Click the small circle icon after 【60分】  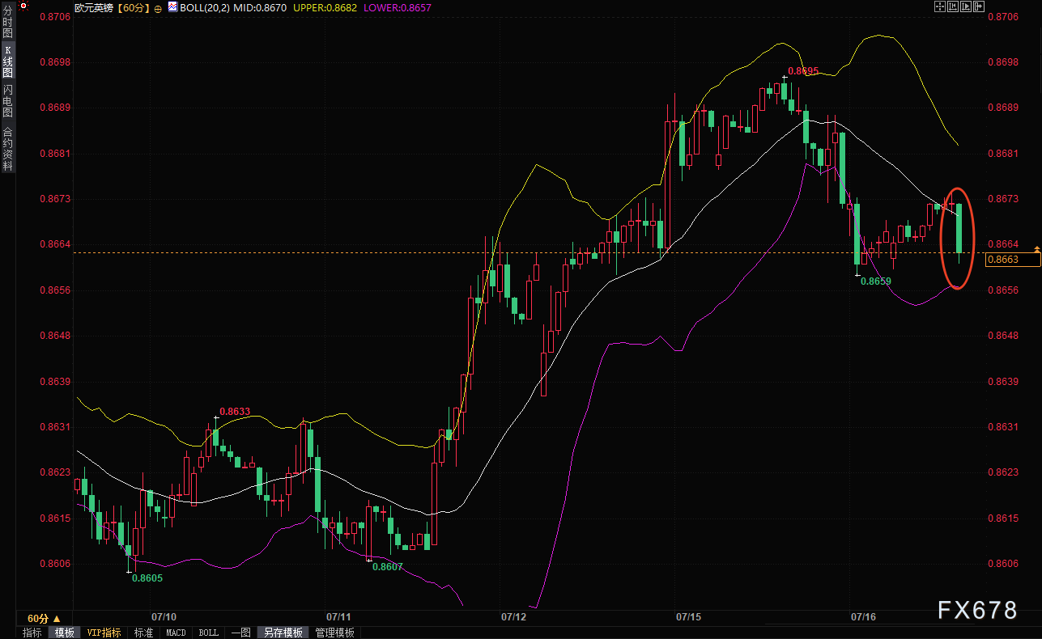[x=157, y=7]
